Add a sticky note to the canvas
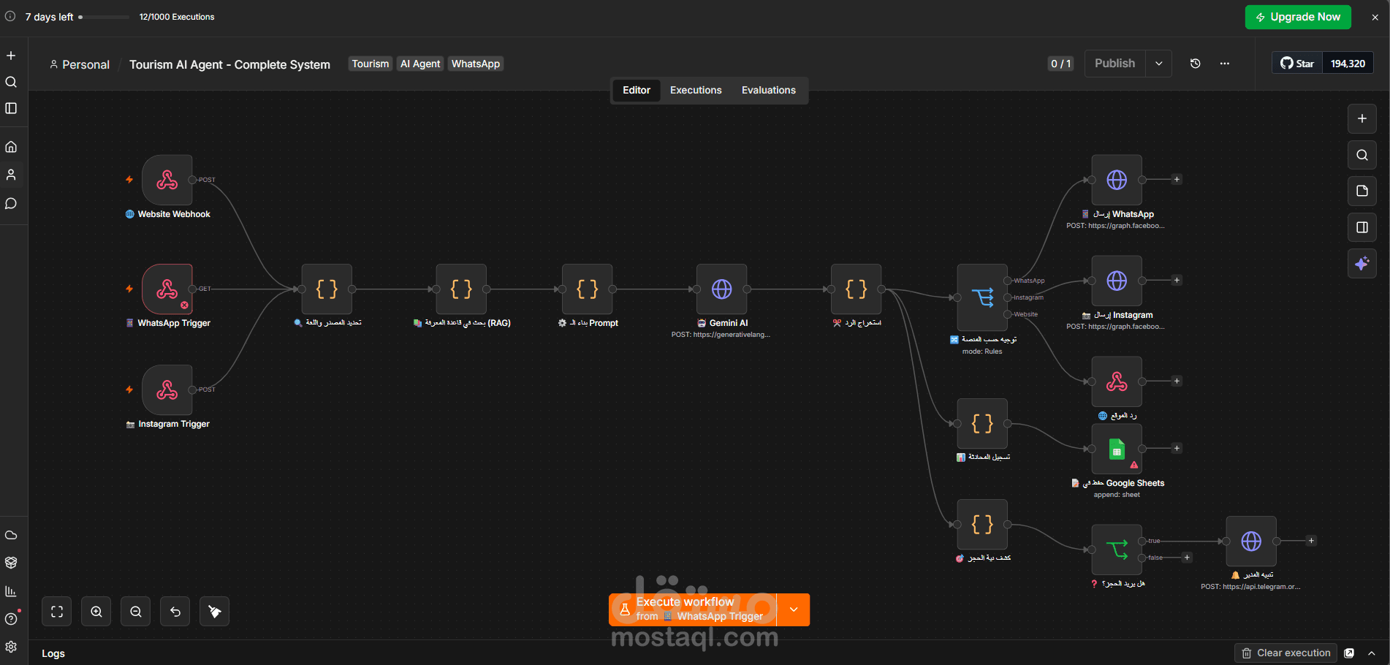The height and width of the screenshot is (665, 1390). pos(1362,191)
